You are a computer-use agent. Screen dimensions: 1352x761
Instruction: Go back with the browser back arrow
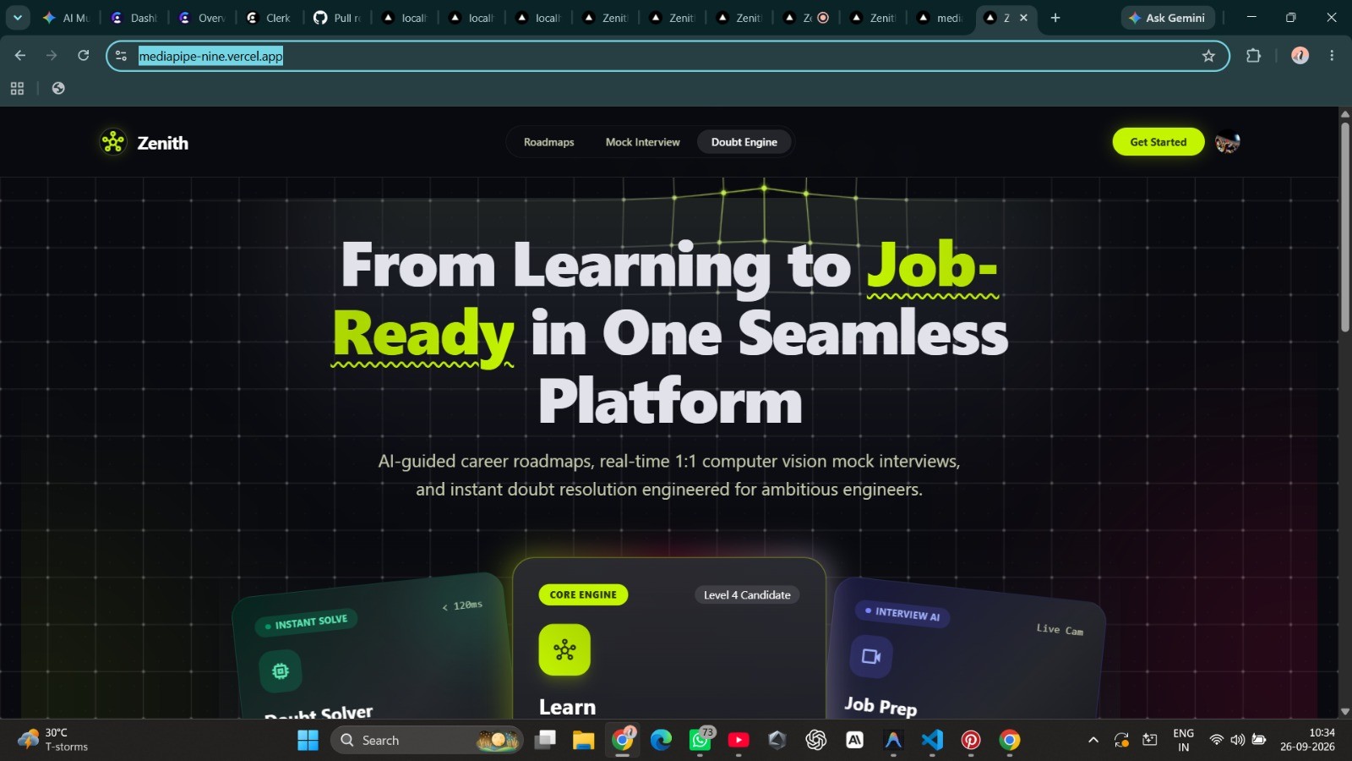click(x=20, y=56)
